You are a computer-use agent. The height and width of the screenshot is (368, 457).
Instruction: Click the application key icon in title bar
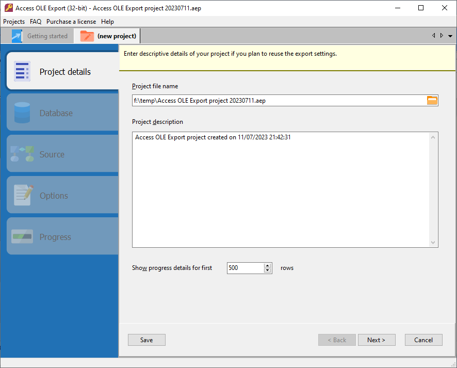tap(8, 8)
